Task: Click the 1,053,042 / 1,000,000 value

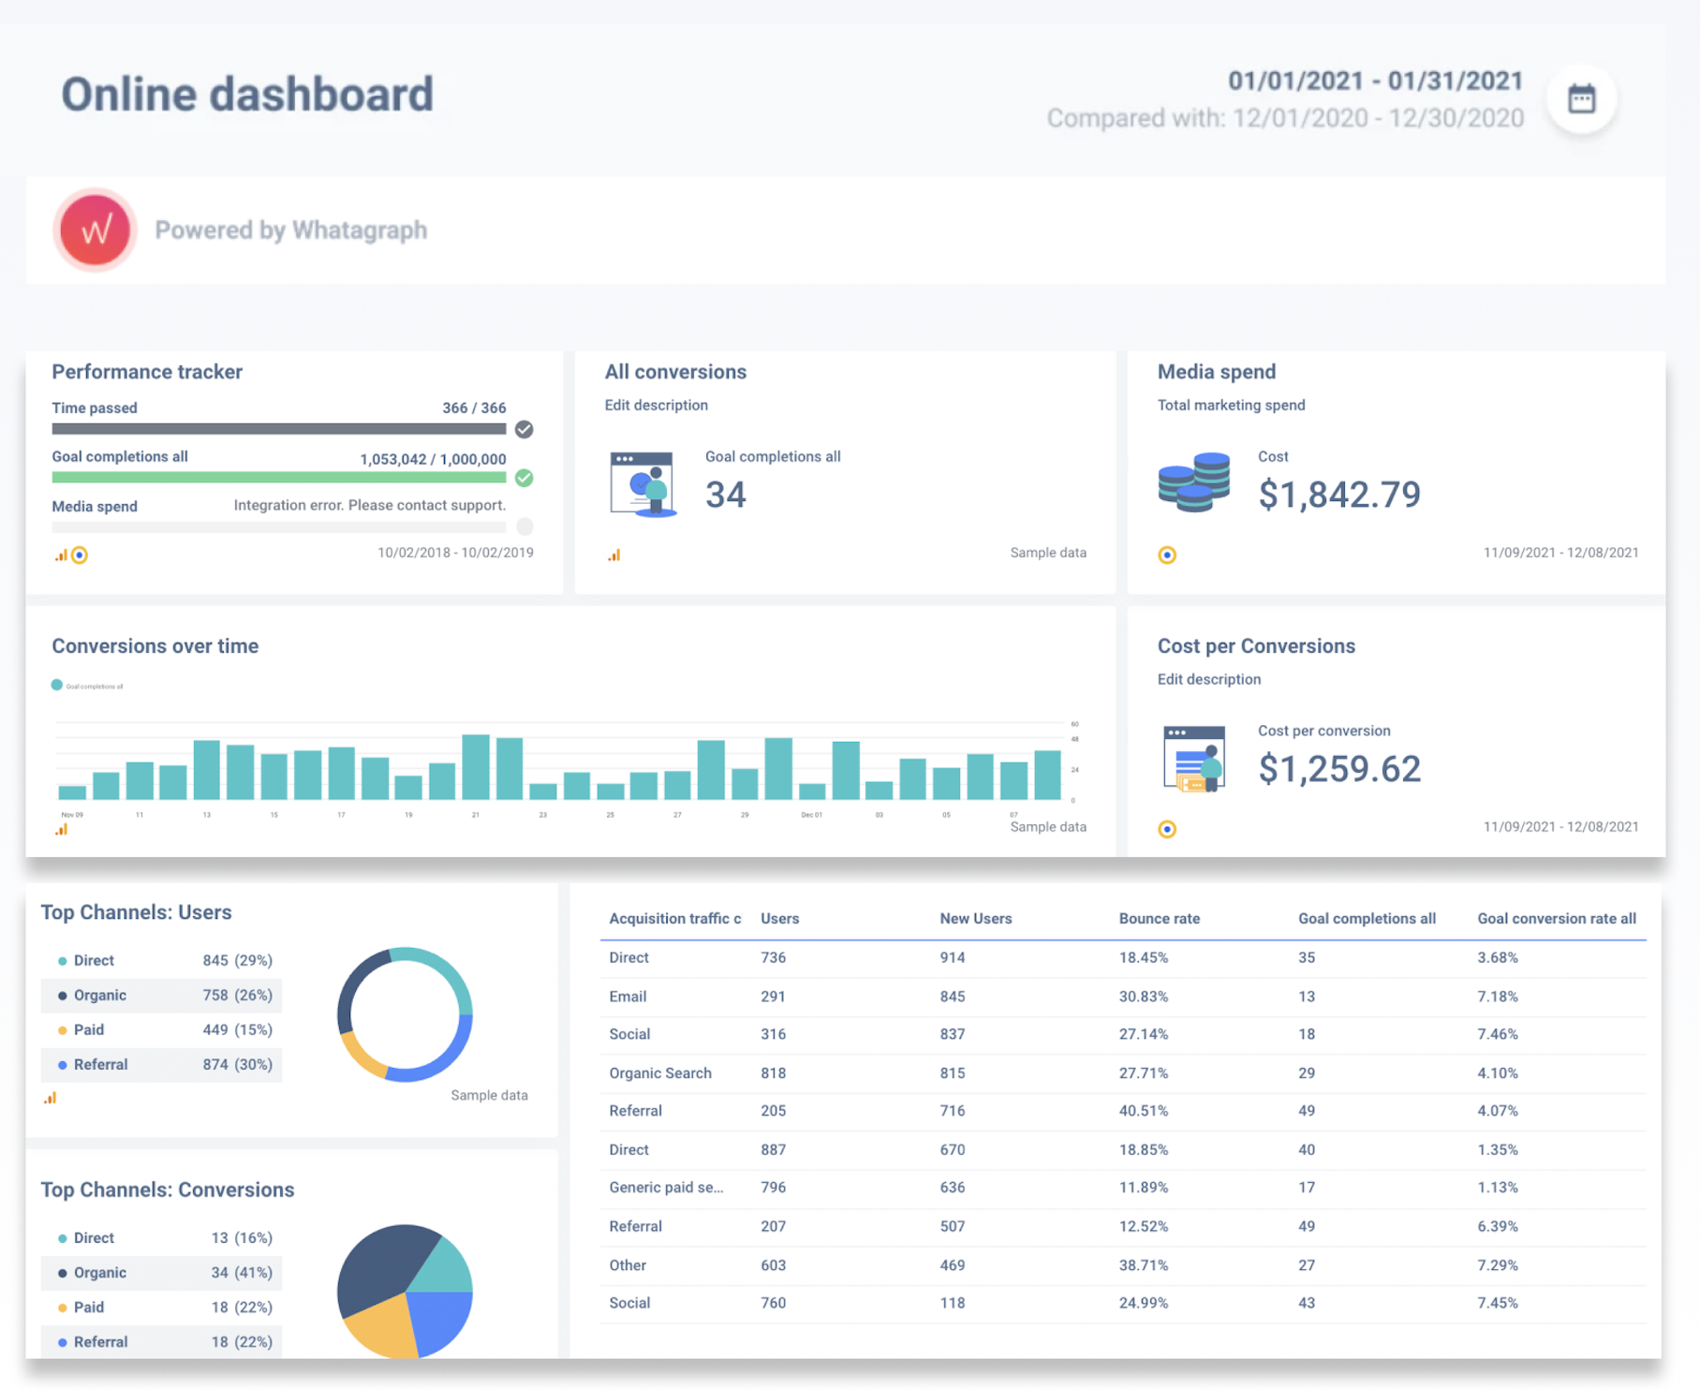Action: point(433,459)
